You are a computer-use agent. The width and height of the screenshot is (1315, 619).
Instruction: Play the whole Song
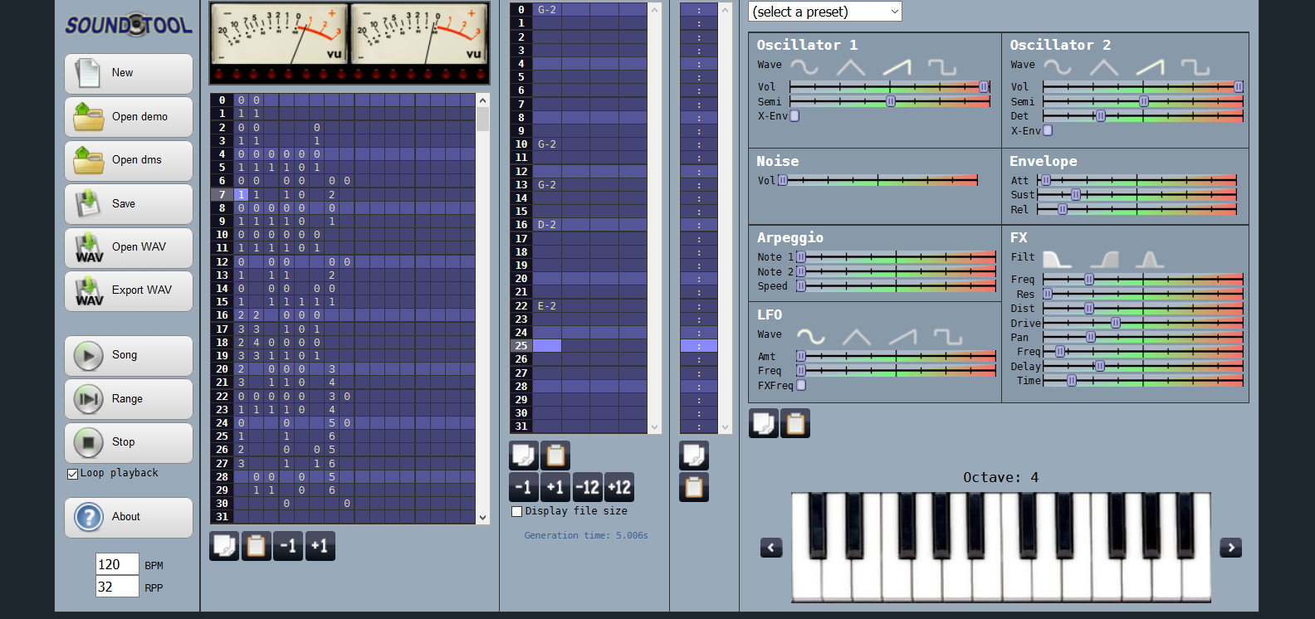pyautogui.click(x=129, y=356)
